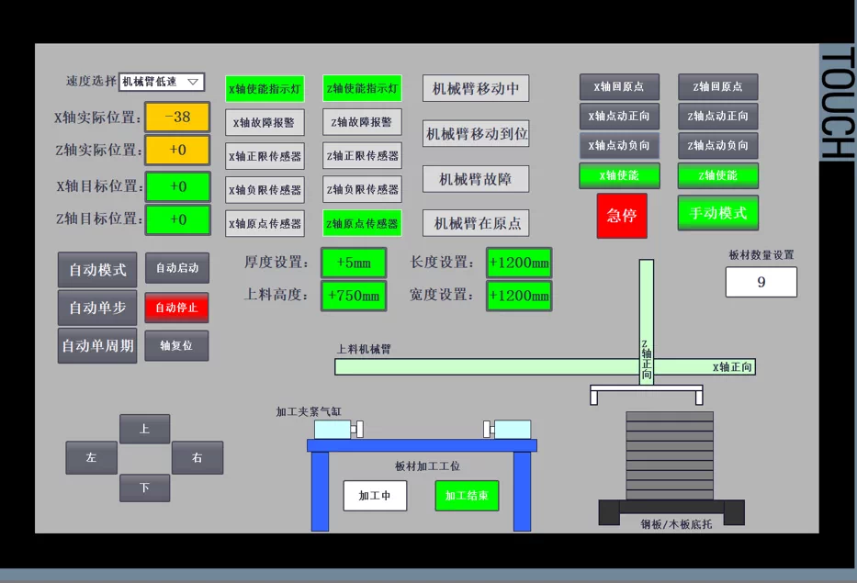The width and height of the screenshot is (857, 583).
Task: Click the horizontal 上料机械臂 X-axis bar
Action: click(x=545, y=366)
